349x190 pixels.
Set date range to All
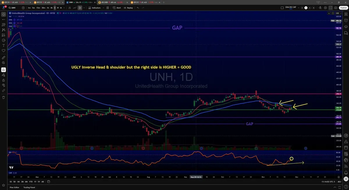pyautogui.click(x=43, y=182)
